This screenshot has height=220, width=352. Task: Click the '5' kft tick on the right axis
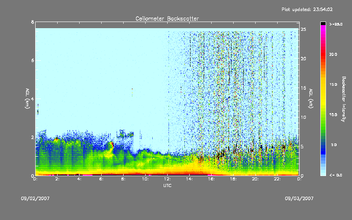tap(302, 147)
